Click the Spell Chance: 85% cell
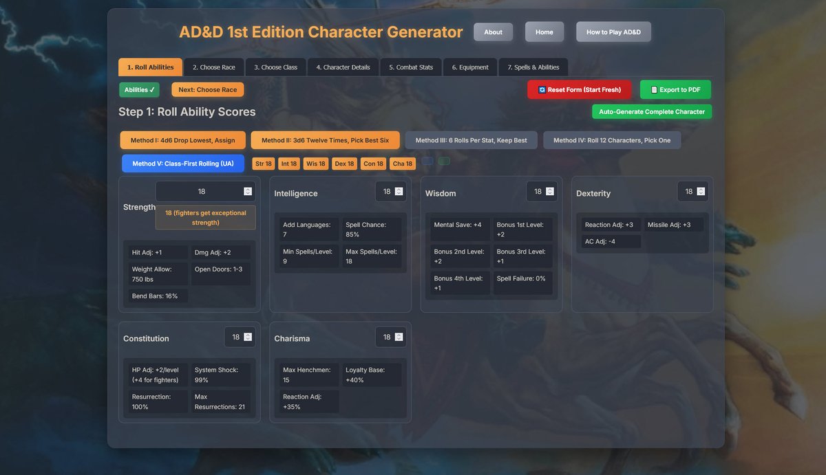 click(372, 230)
